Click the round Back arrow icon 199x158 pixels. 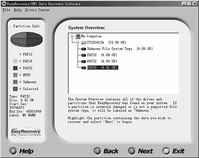[x=98, y=151]
